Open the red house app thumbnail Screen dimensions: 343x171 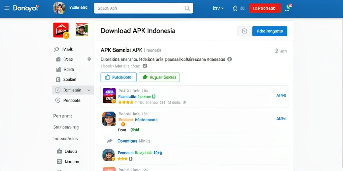coord(61,30)
